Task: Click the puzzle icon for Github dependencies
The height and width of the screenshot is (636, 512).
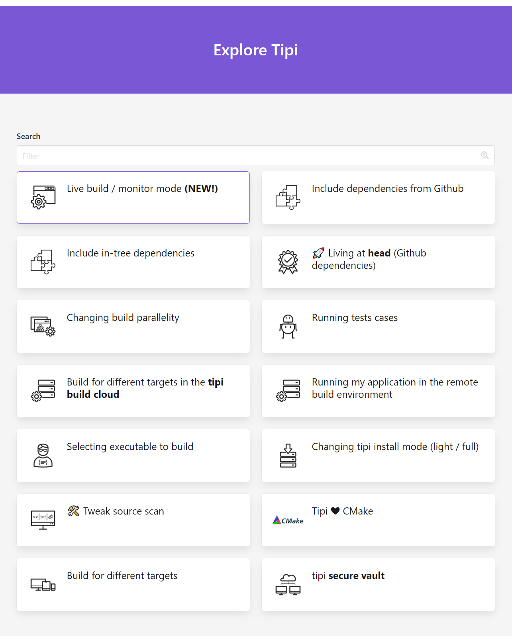Action: (288, 197)
